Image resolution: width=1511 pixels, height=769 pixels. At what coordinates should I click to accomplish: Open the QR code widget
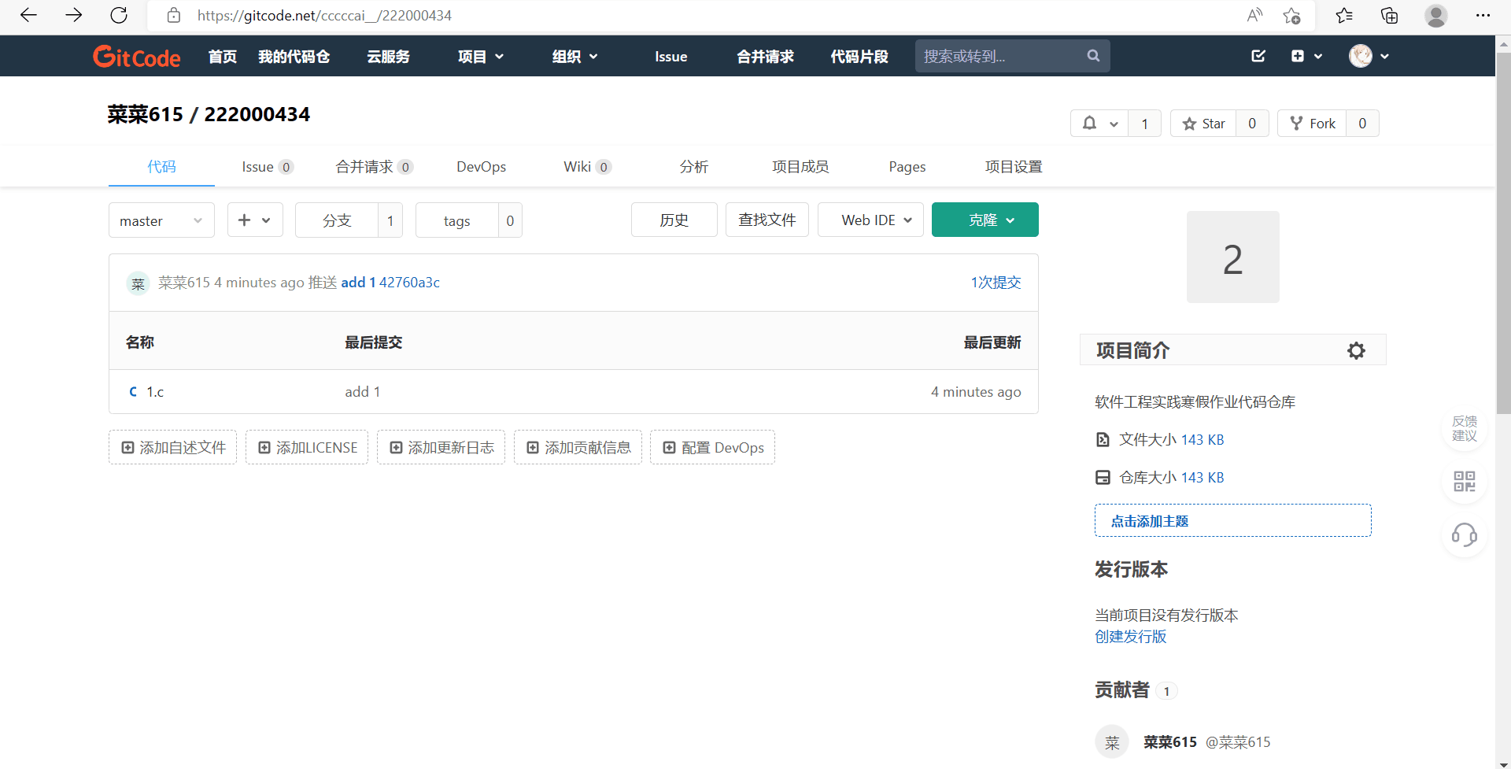(1464, 481)
